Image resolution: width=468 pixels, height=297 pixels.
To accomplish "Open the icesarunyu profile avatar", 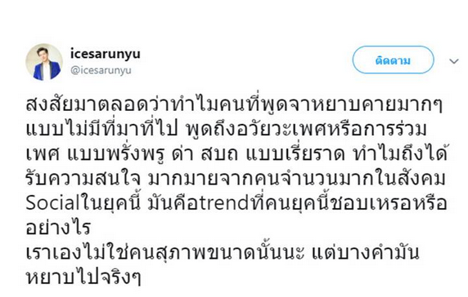I will pyautogui.click(x=44, y=62).
